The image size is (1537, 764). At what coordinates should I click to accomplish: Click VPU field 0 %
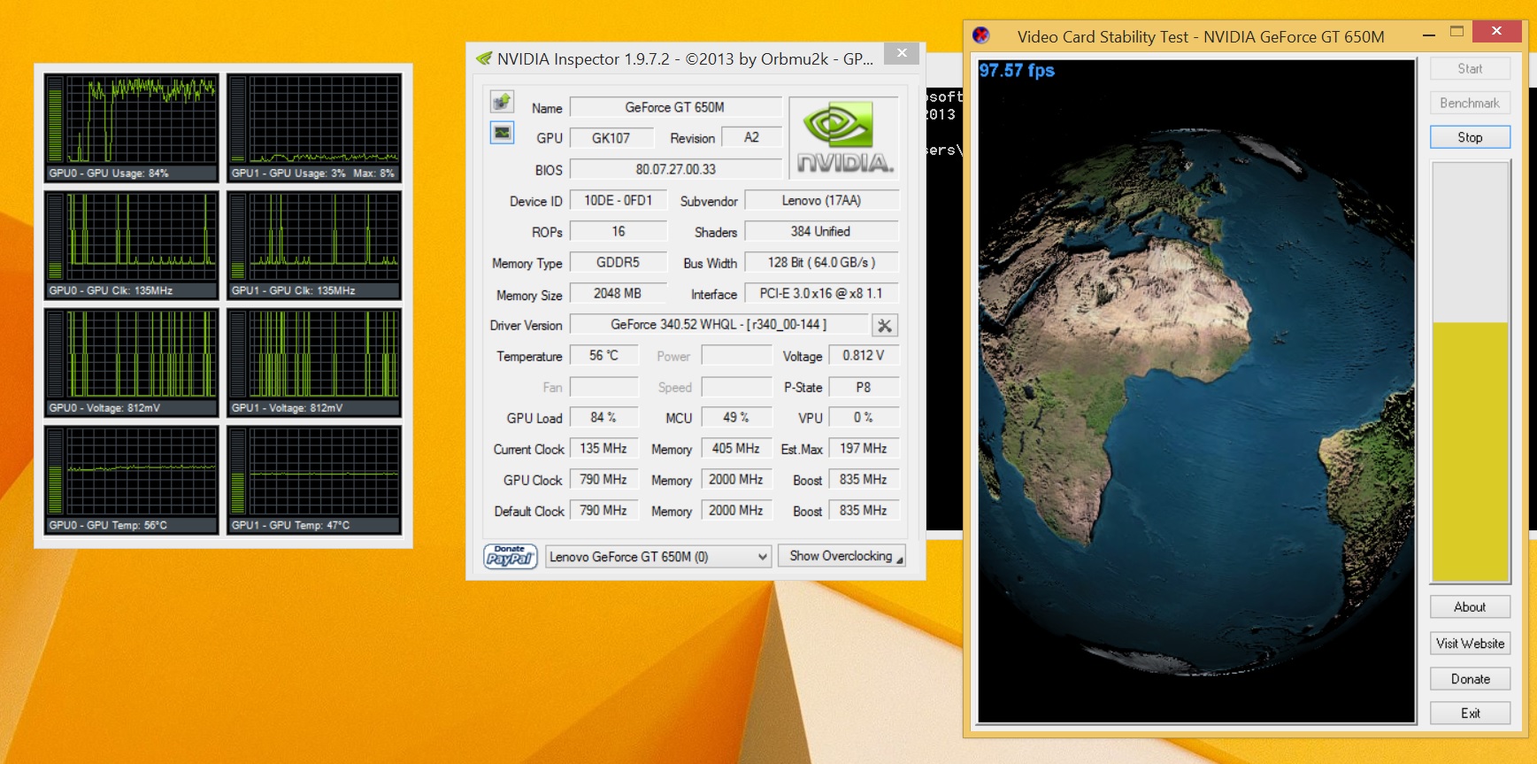tap(864, 418)
